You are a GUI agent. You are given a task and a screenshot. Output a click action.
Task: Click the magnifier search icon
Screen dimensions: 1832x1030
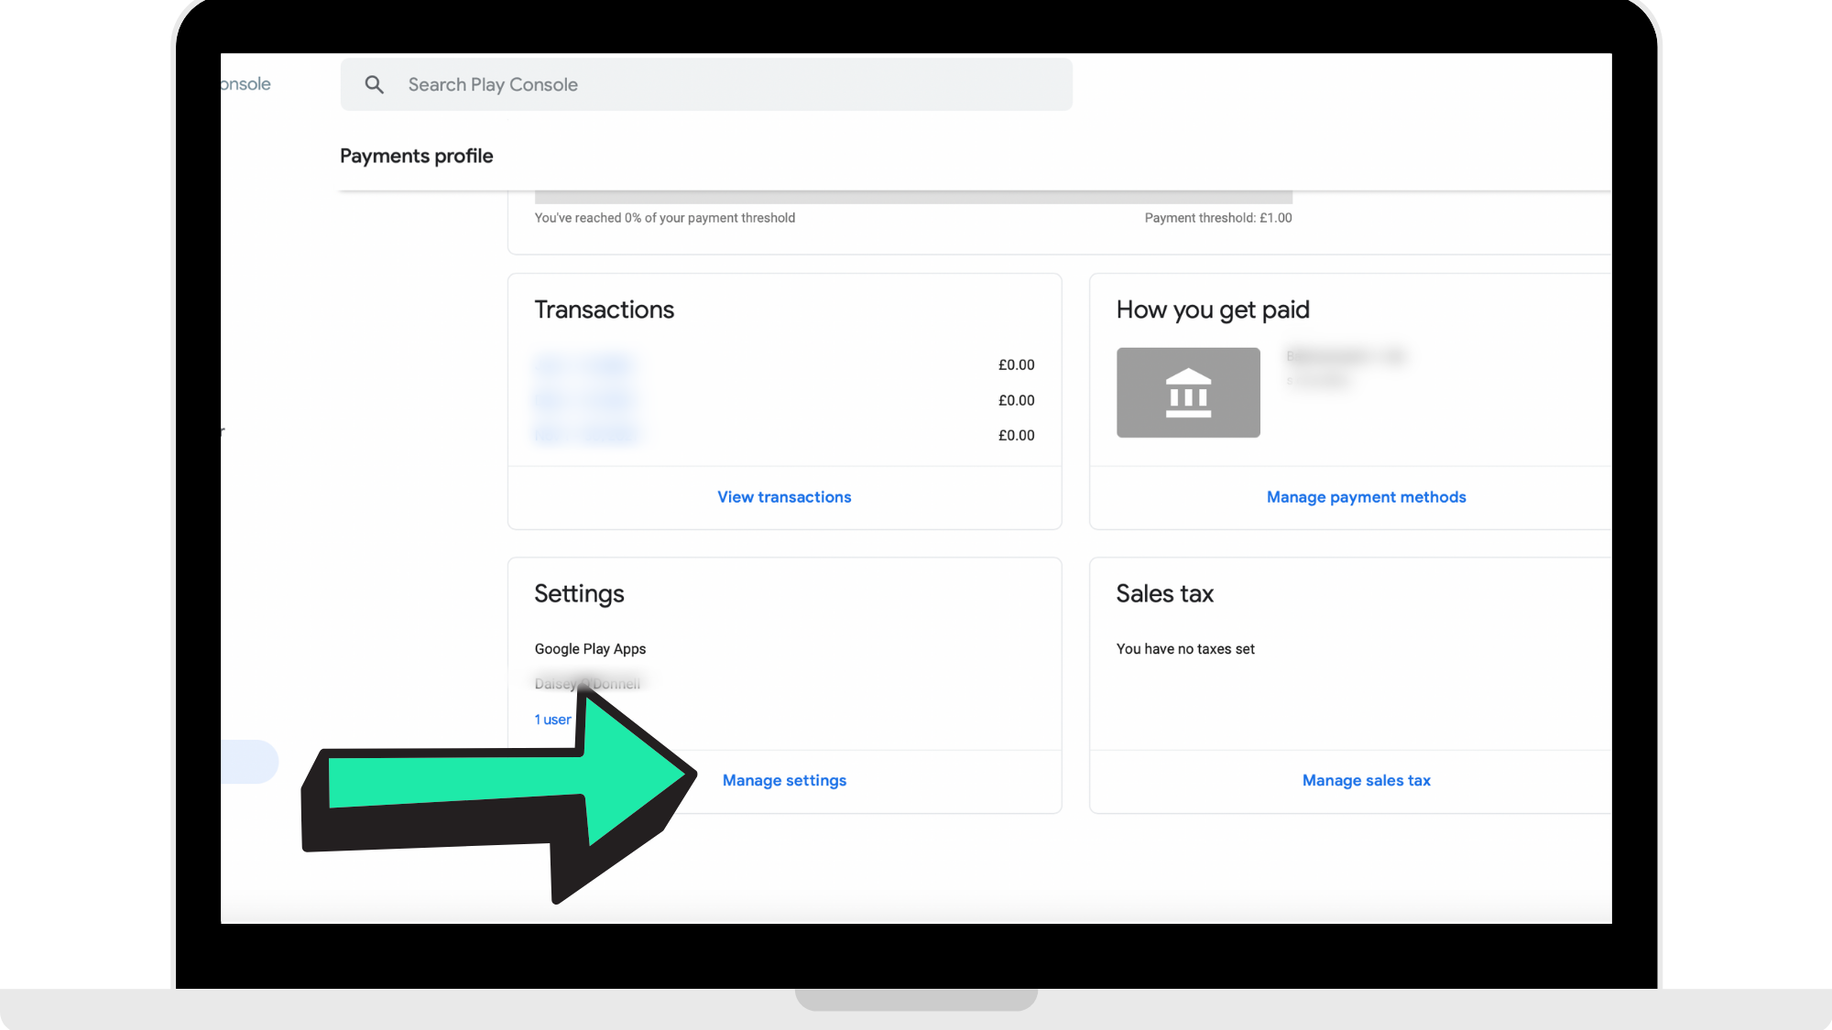coord(374,85)
